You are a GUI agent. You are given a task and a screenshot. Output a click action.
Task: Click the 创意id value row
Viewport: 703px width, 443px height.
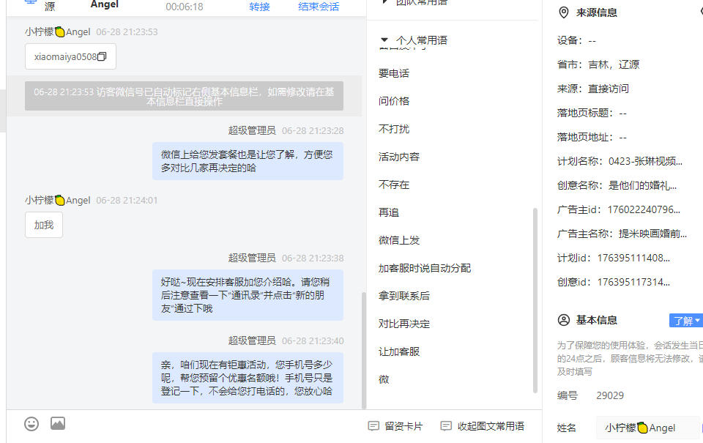614,283
